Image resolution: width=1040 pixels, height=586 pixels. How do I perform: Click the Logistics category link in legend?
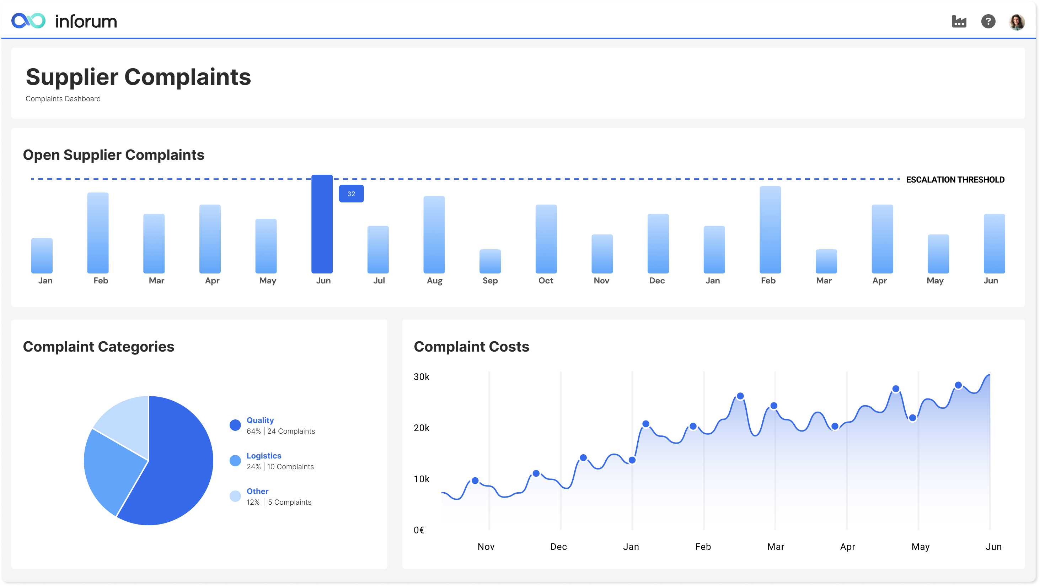tap(264, 456)
